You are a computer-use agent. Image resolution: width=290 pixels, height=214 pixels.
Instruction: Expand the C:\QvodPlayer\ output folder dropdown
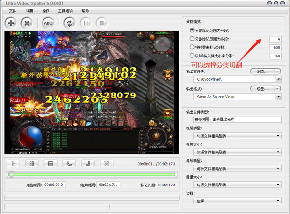[278, 79]
